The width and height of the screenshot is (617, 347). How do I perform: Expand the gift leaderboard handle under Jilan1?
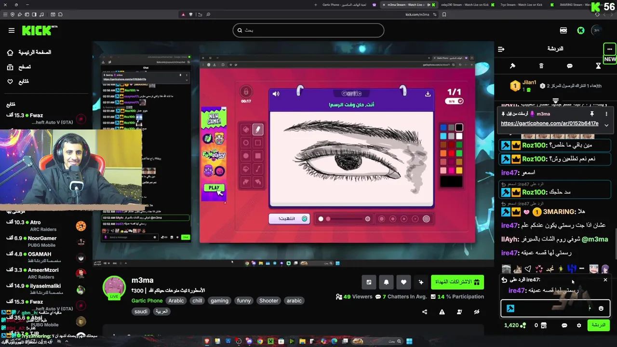555,101
